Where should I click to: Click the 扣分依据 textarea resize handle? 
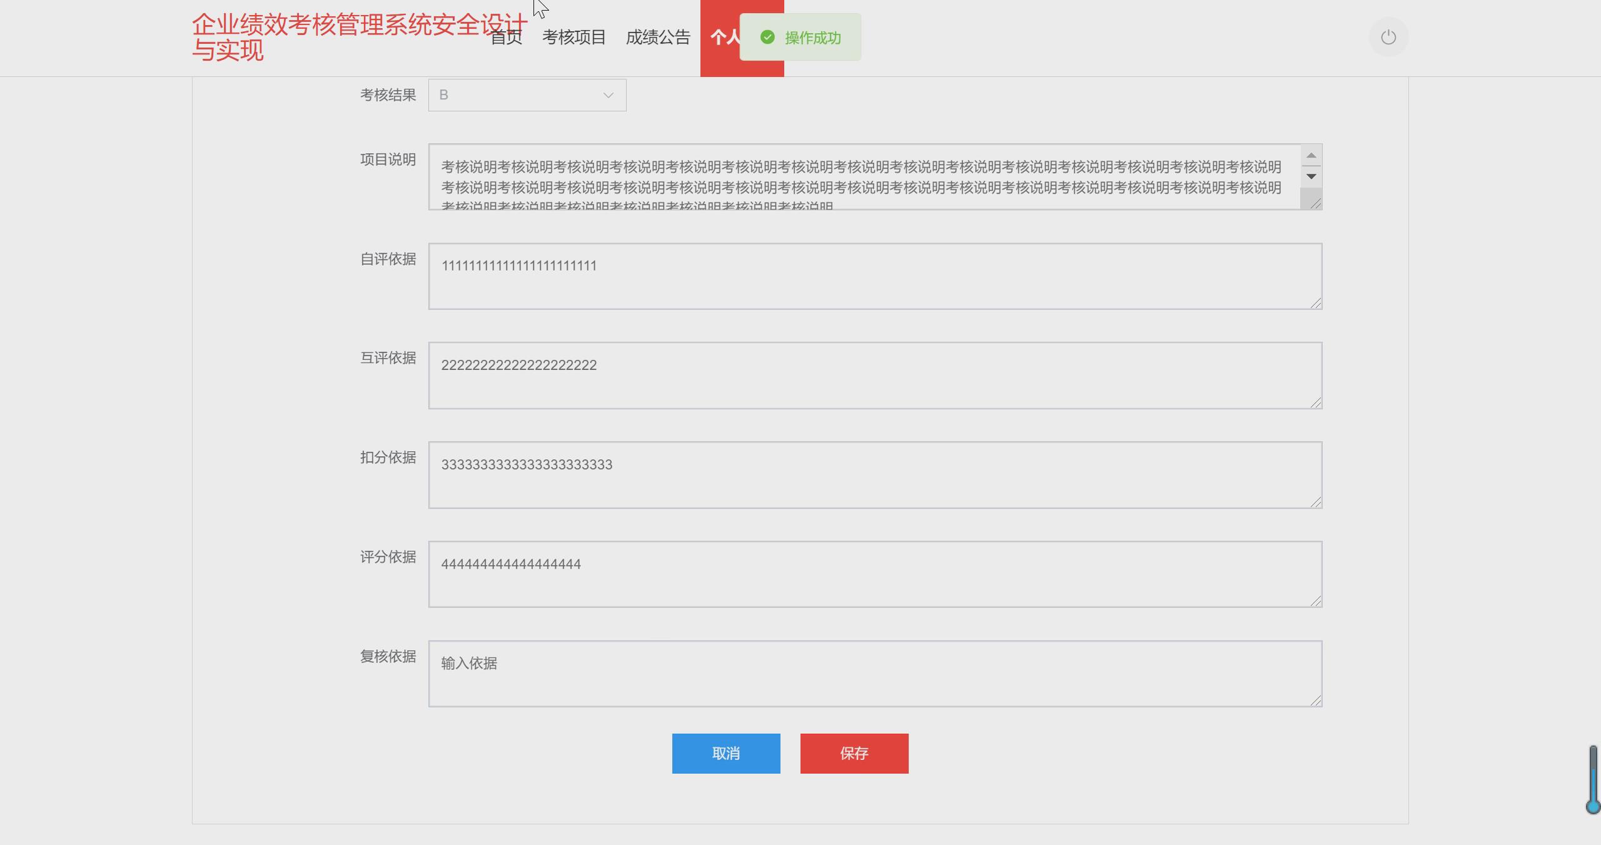coord(1315,502)
